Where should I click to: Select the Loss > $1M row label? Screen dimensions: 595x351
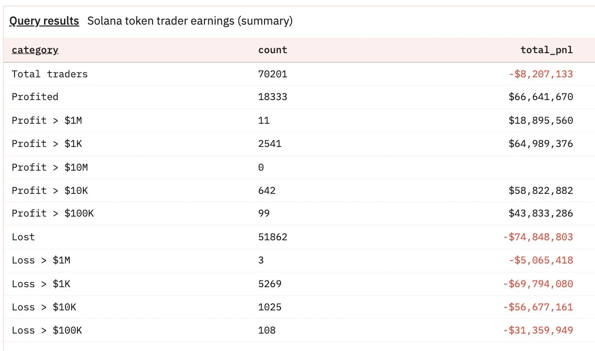(x=41, y=260)
